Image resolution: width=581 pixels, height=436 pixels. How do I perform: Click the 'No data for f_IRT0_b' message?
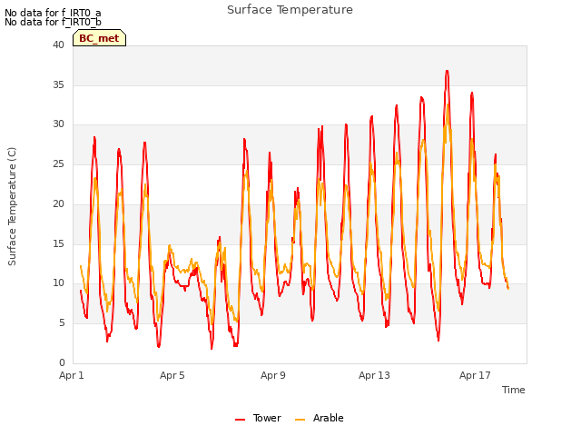[x=53, y=22]
